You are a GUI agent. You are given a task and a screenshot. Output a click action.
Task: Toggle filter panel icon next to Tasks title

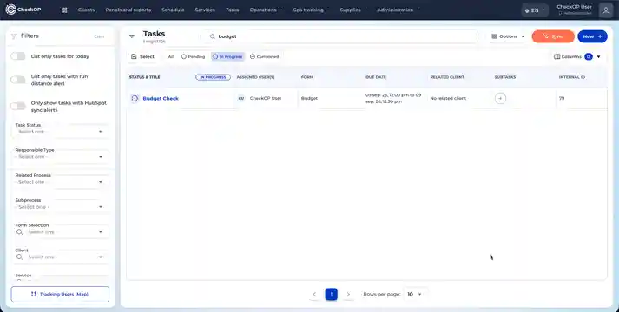[x=132, y=36]
